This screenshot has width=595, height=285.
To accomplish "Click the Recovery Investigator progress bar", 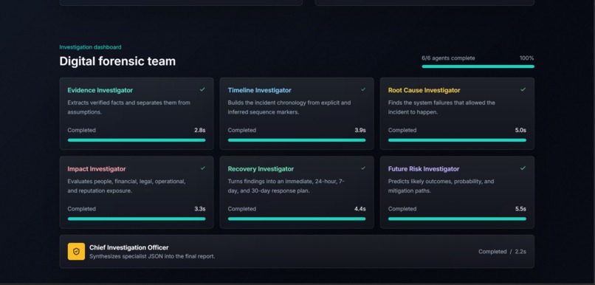I will pyautogui.click(x=297, y=219).
